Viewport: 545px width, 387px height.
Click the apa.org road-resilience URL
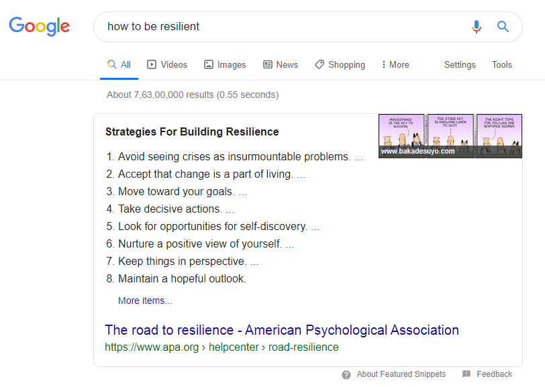click(x=221, y=347)
